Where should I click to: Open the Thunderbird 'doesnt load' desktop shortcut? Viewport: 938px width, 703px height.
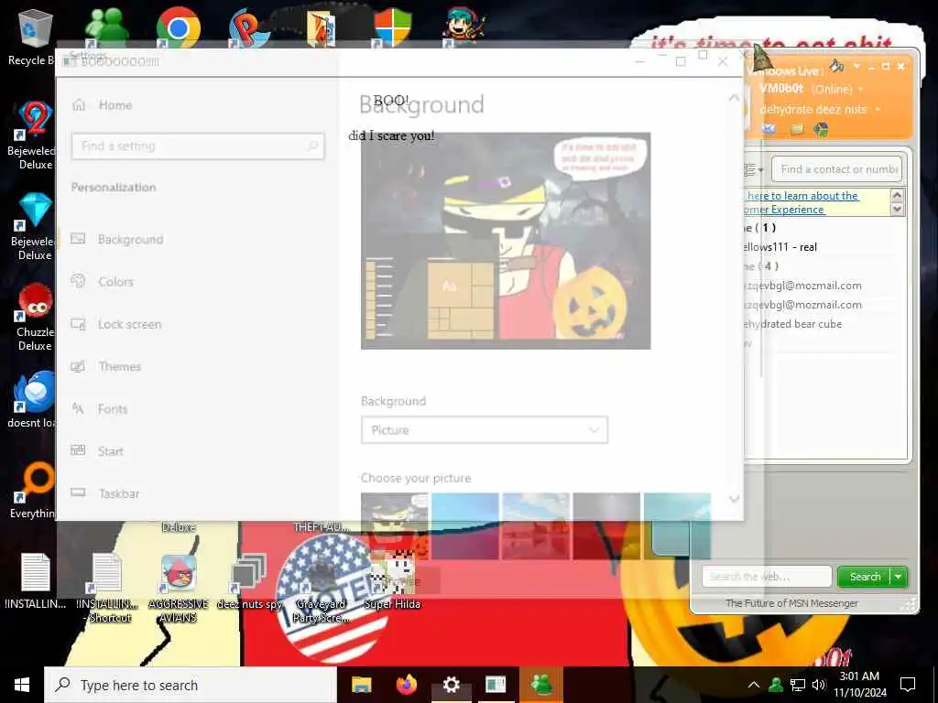(34, 399)
